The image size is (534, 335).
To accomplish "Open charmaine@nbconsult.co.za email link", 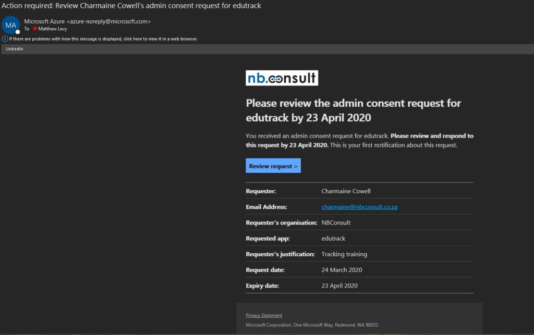I will point(359,207).
